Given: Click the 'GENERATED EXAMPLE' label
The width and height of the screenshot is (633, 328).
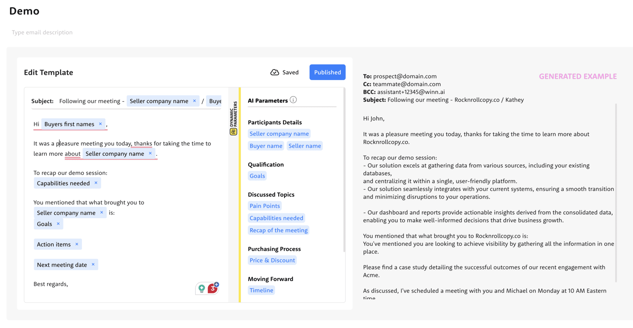Looking at the screenshot, I should (x=578, y=76).
